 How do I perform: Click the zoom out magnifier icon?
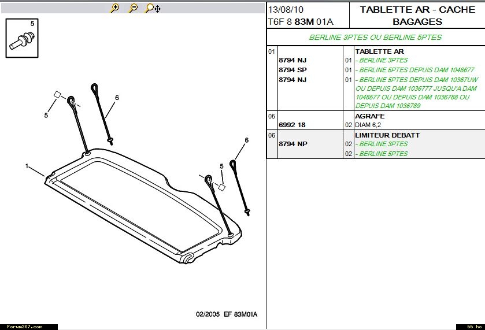tap(133, 8)
